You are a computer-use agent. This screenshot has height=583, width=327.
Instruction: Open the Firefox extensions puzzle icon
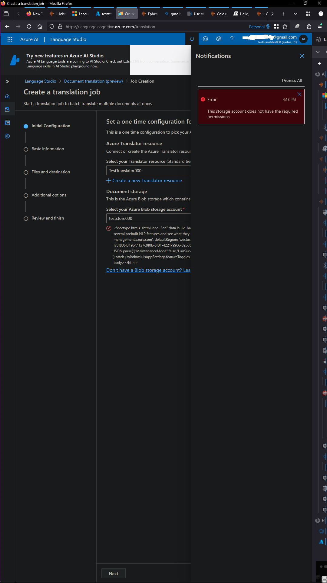click(309, 26)
